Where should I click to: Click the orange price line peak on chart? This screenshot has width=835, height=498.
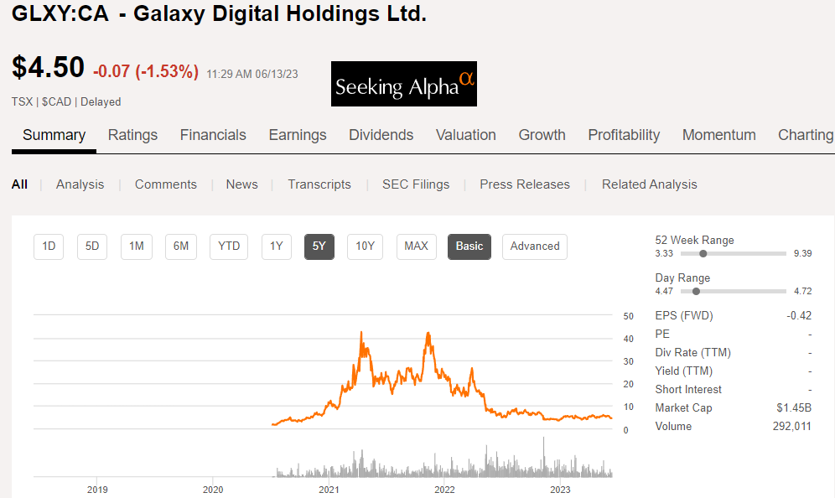point(361,333)
